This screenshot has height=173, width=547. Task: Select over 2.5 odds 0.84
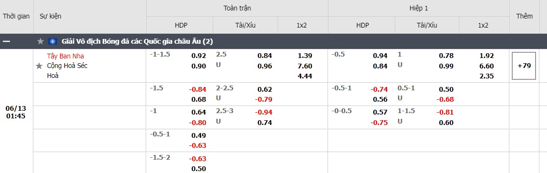(265, 56)
